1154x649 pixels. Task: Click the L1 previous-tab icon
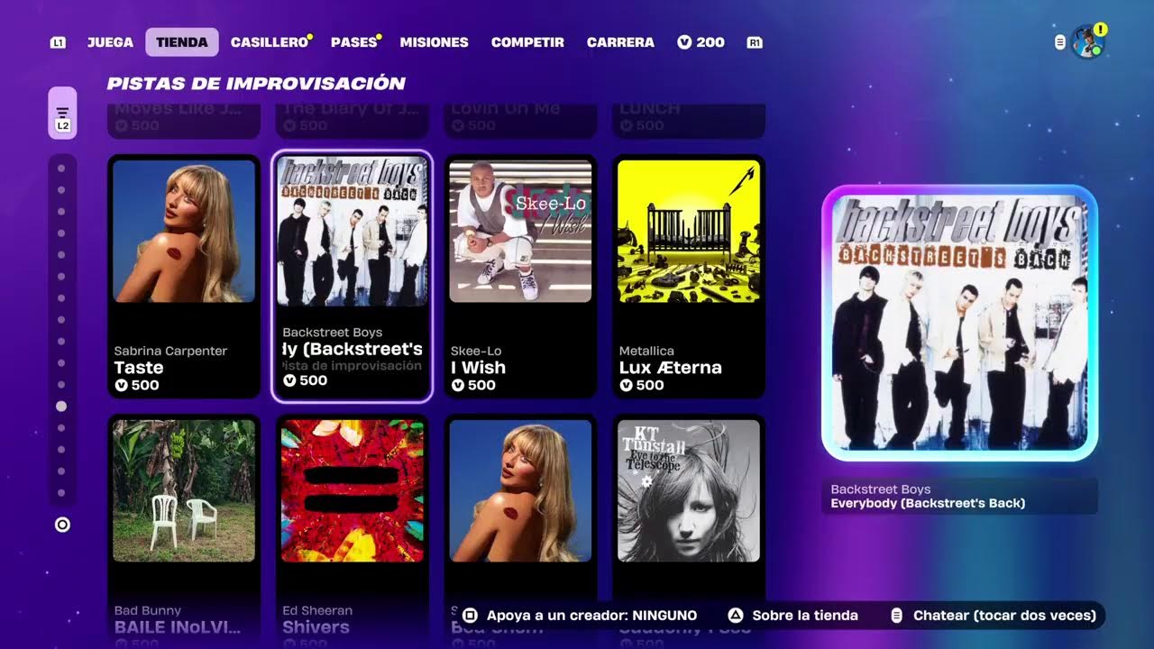58,42
